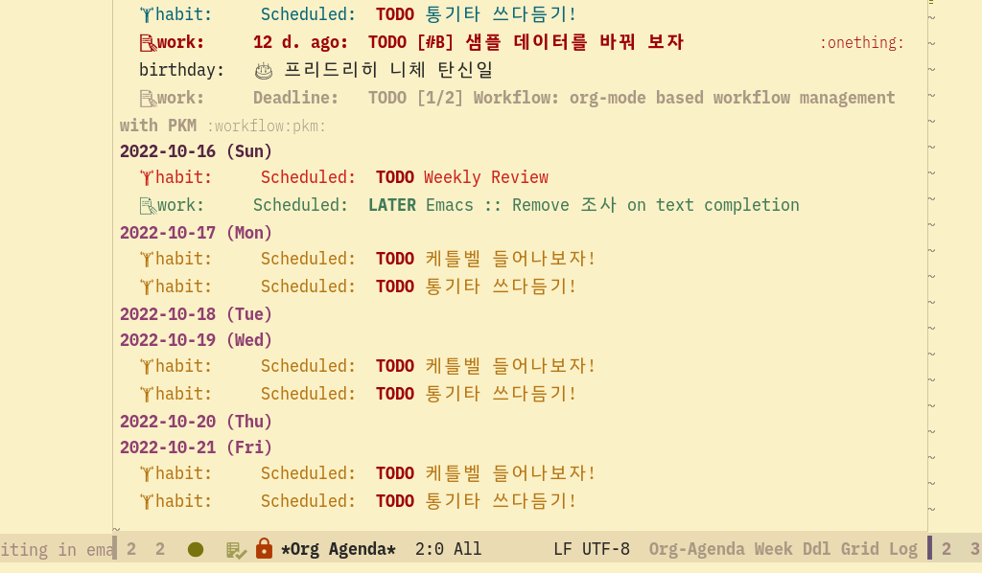Click Scheduled: label on the LATER Emacs row
Image resolution: width=982 pixels, height=573 pixels.
300,206
